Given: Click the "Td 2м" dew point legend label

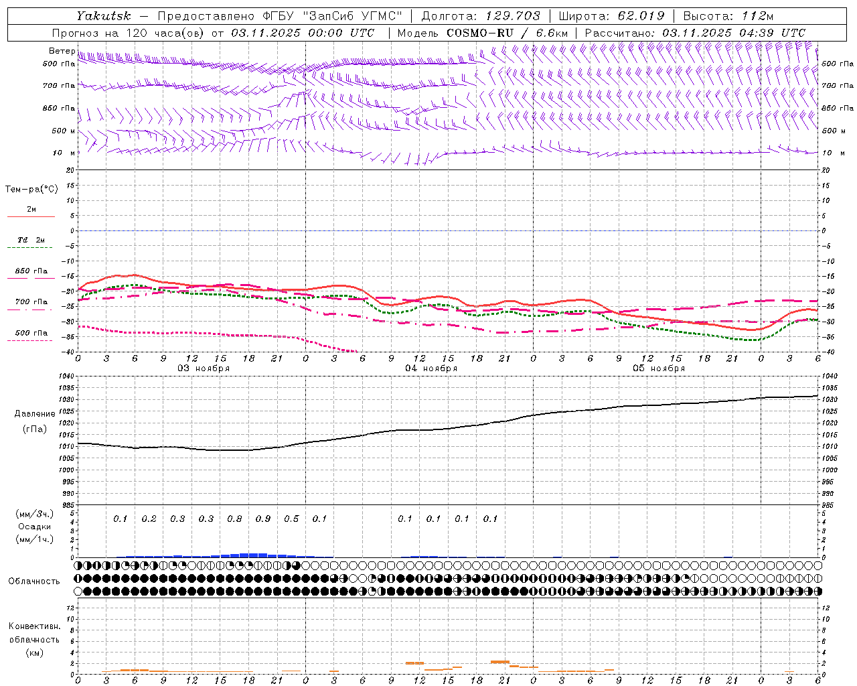Looking at the screenshot, I should pyautogui.click(x=31, y=240).
